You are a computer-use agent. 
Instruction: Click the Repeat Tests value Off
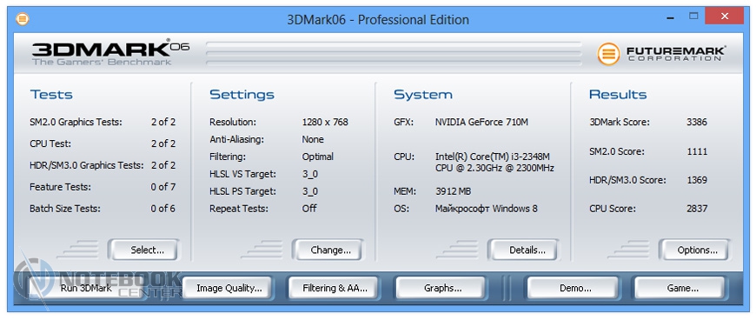[309, 209]
